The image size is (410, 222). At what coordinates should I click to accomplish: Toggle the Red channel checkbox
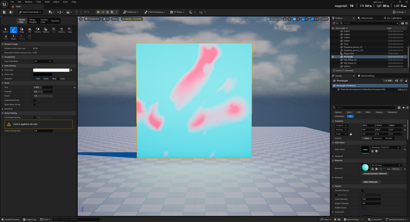pyautogui.click(x=35, y=79)
